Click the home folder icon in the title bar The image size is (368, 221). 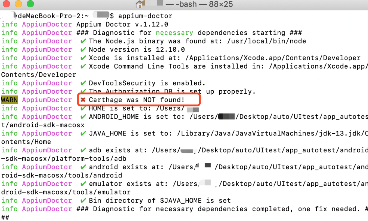(140, 4)
